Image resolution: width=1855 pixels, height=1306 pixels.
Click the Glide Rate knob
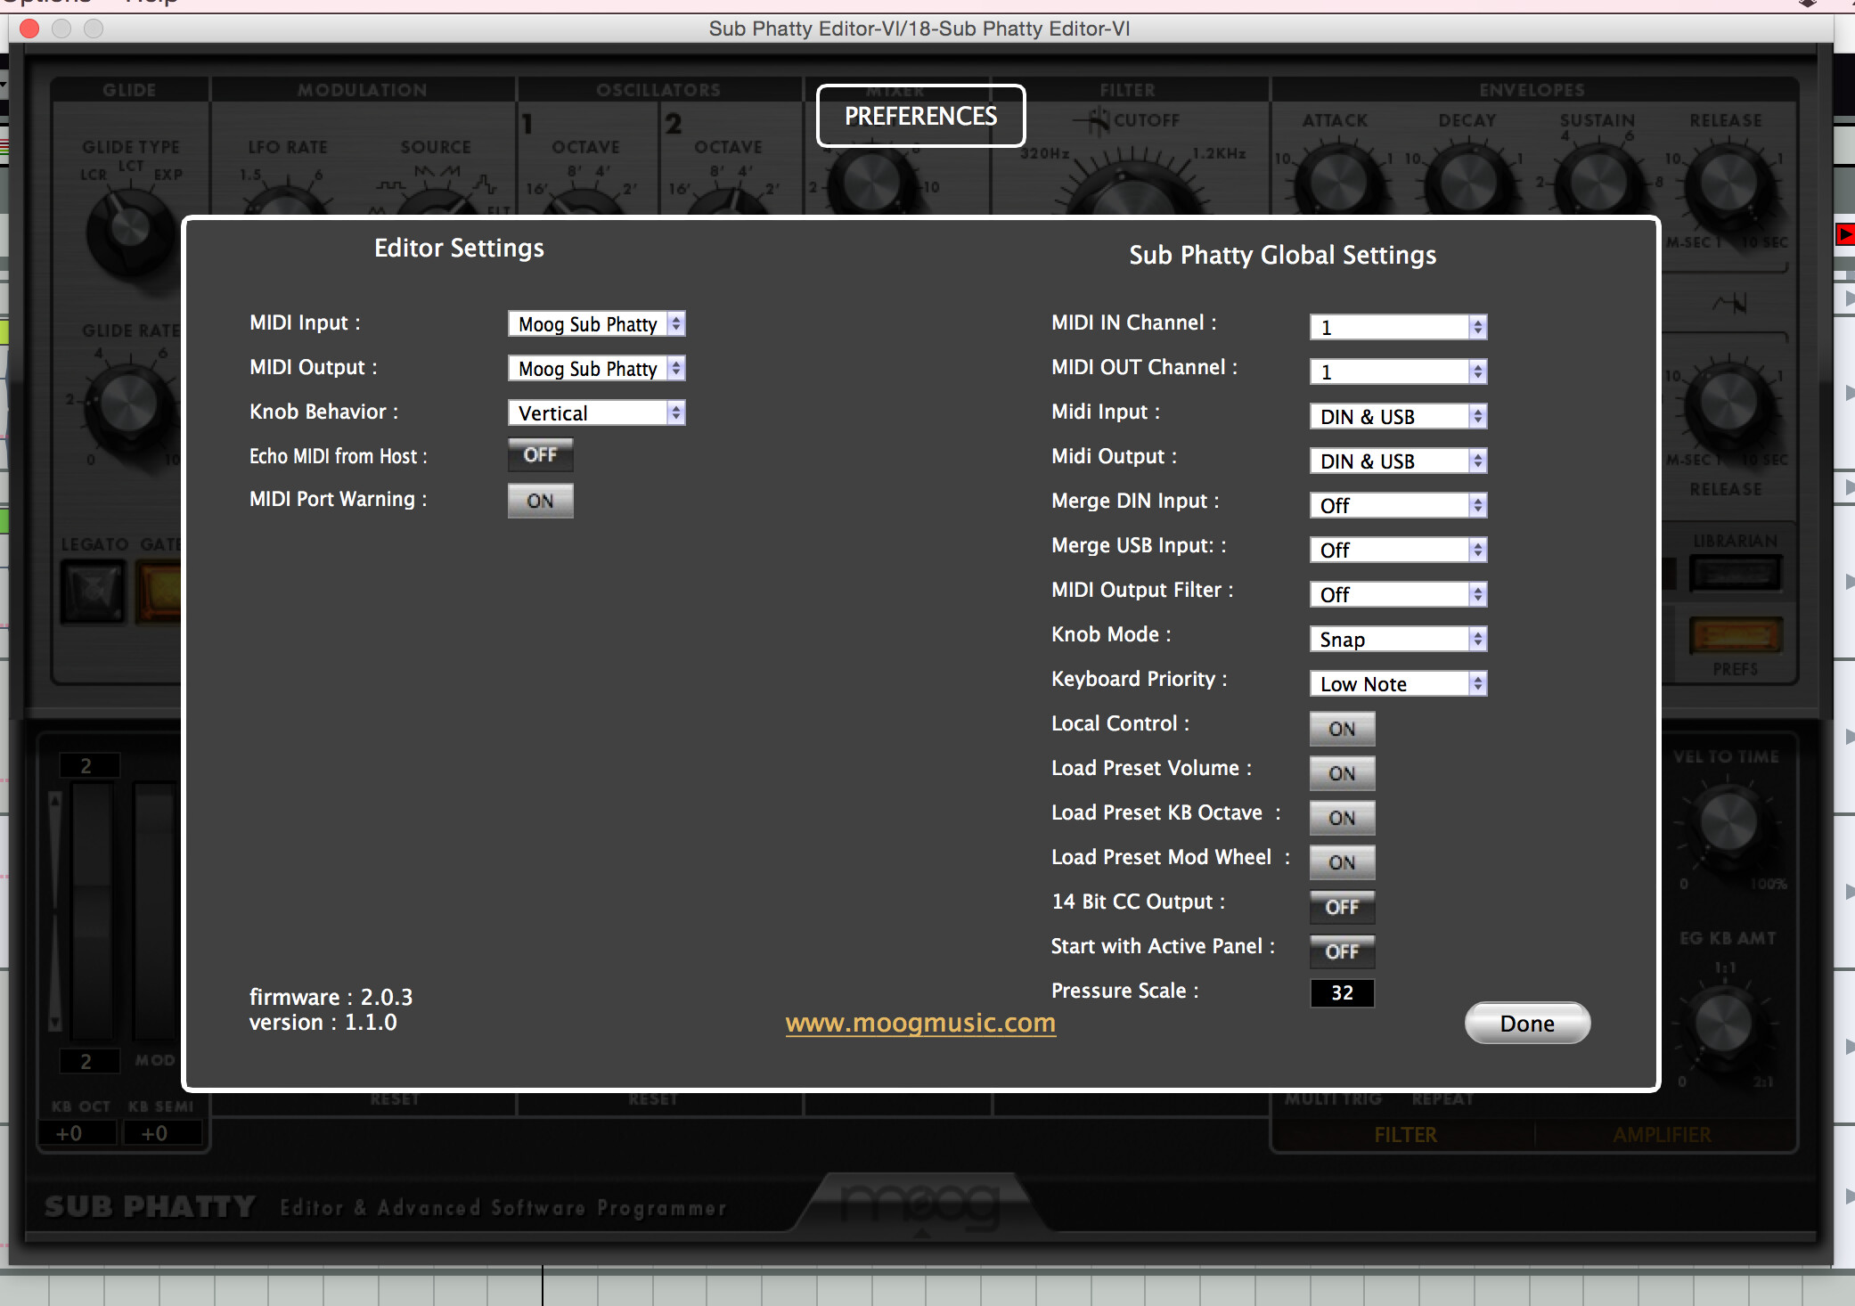point(130,403)
